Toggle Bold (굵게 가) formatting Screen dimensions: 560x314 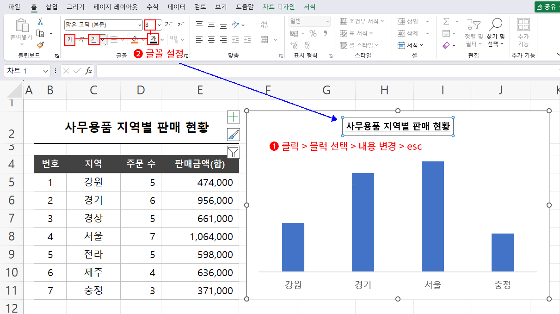tap(70, 40)
